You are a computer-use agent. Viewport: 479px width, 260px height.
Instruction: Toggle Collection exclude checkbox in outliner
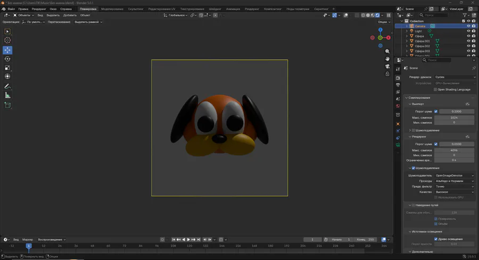(x=464, y=21)
